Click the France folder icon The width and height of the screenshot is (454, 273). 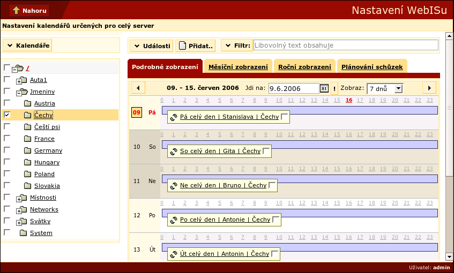tap(27, 139)
